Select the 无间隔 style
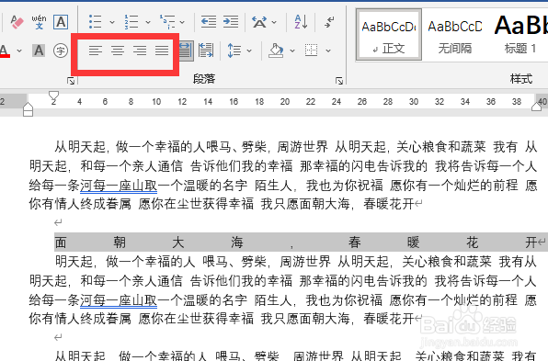This screenshot has width=548, height=361. coord(455,35)
